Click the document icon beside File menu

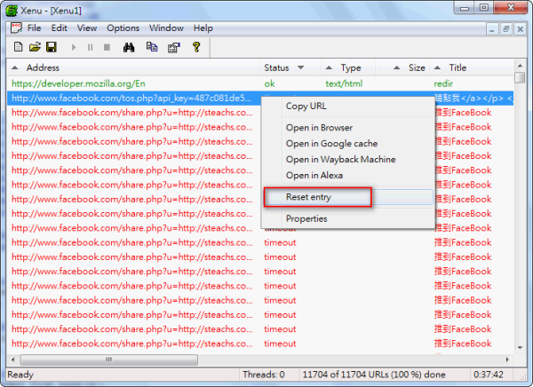coord(16,28)
